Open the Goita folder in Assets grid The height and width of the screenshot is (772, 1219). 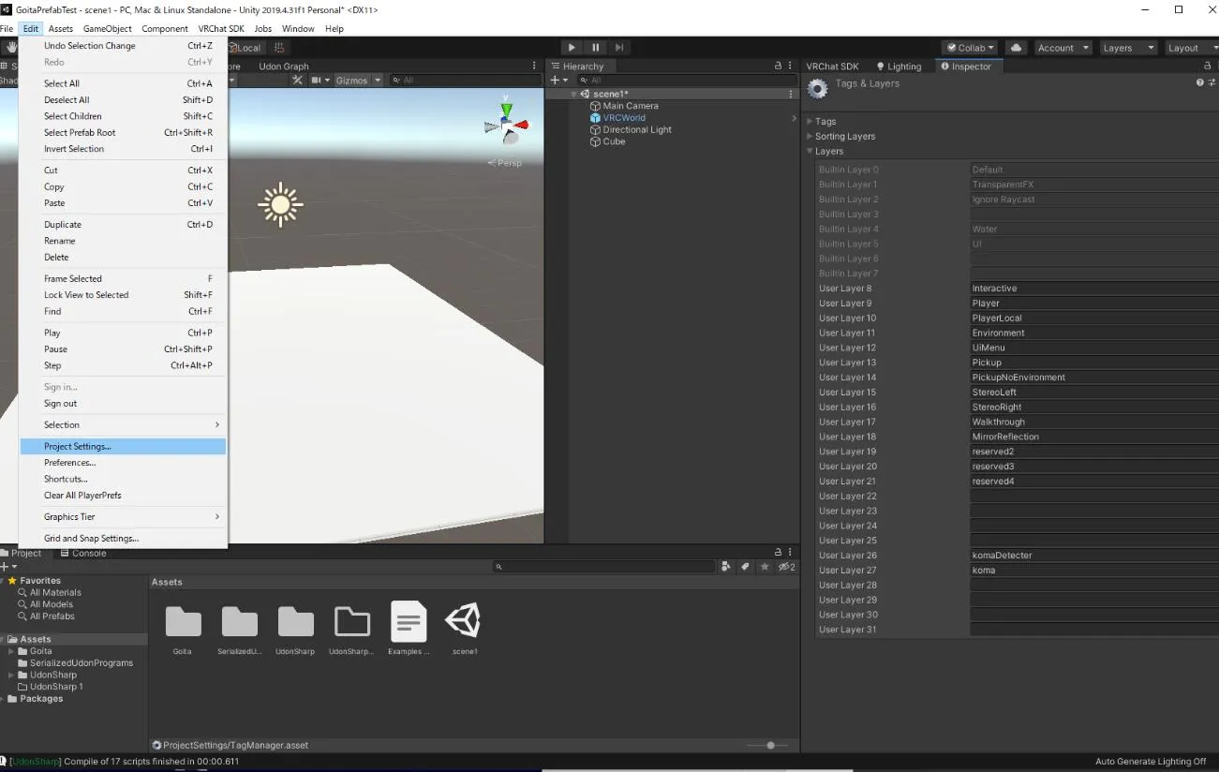tap(183, 621)
